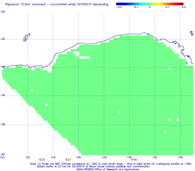
Task: Click the 134 longitude label
Action: click(x=180, y=158)
